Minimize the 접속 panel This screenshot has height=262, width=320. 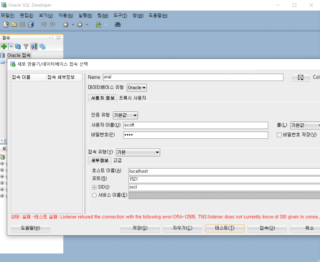click(59, 38)
